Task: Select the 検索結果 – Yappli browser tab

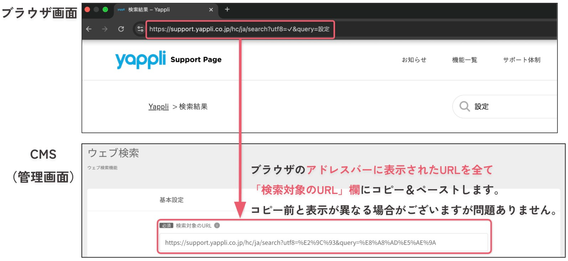Action: point(166,10)
